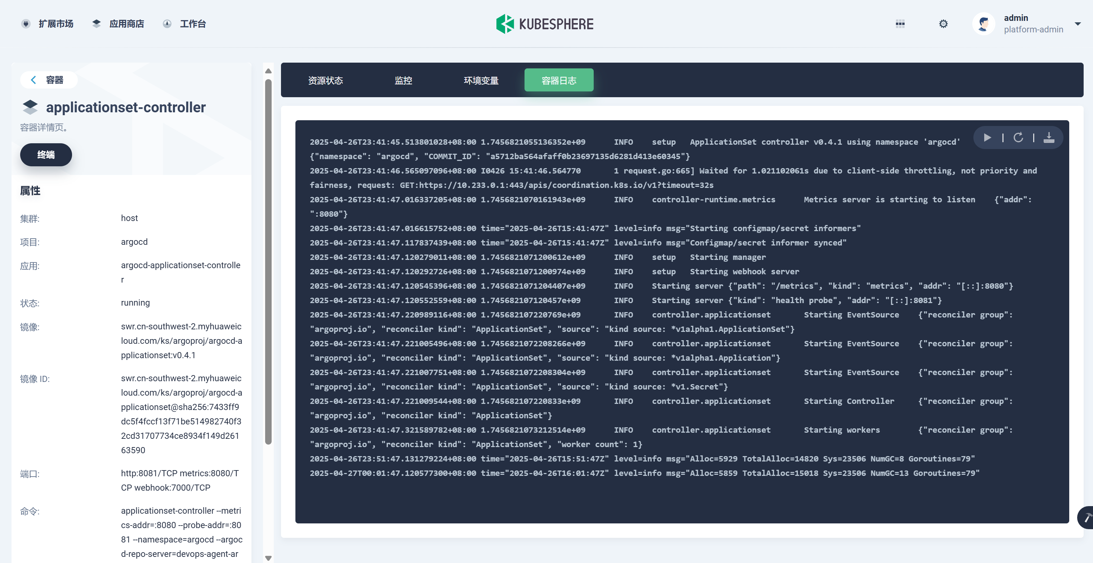Switch to the 资源状态 tab
The height and width of the screenshot is (563, 1093).
coord(325,80)
